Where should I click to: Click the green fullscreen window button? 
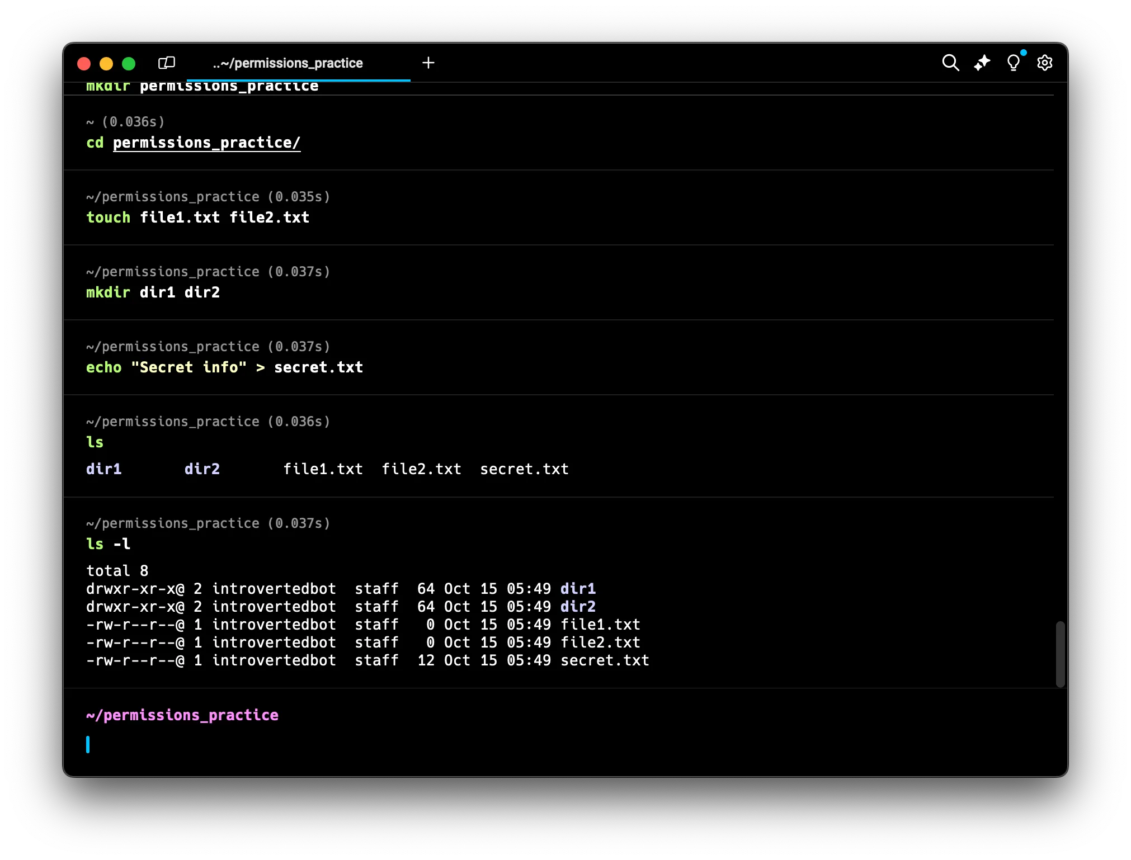tap(129, 64)
